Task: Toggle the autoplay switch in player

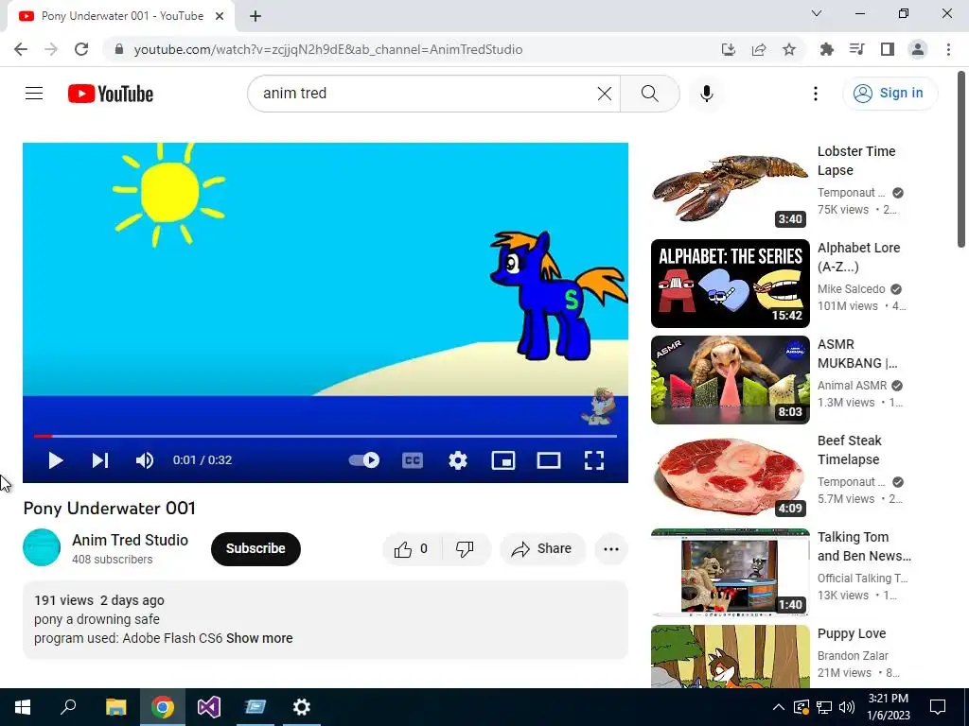Action: pyautogui.click(x=364, y=460)
